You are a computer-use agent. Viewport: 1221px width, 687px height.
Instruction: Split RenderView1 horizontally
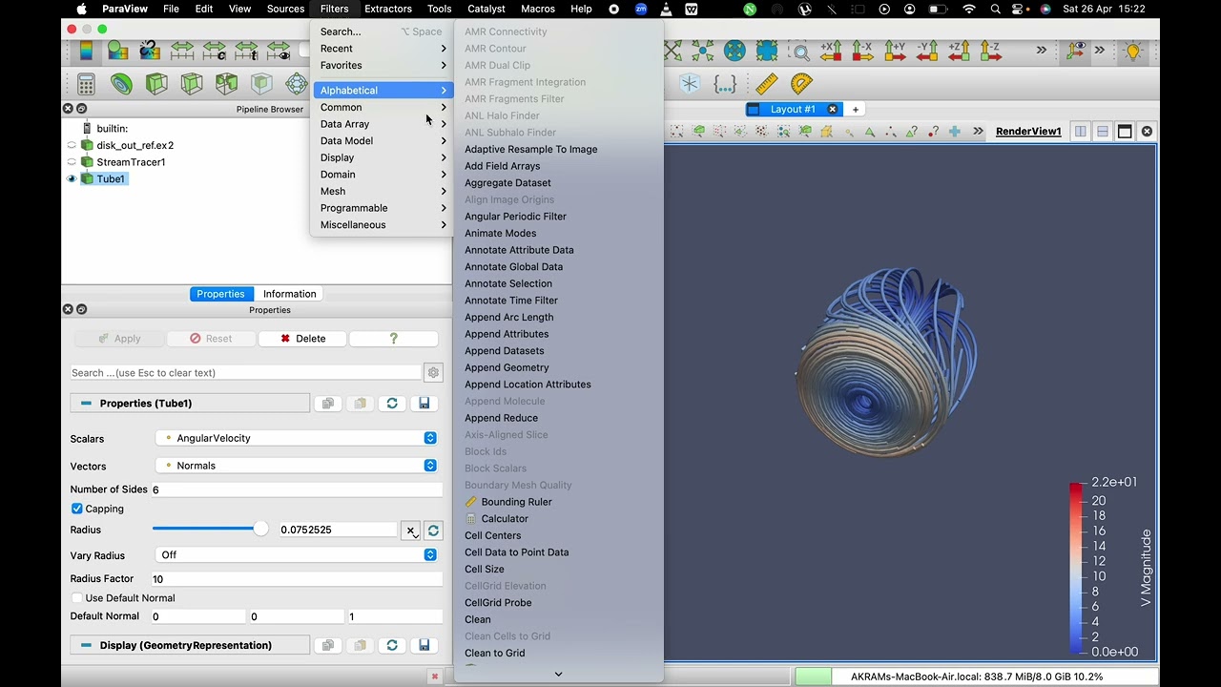(1080, 132)
